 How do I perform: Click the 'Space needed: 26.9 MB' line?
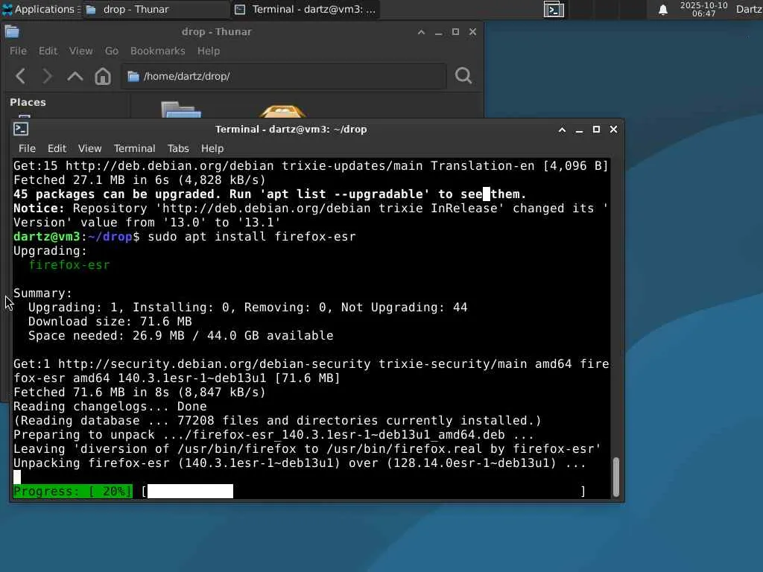click(180, 336)
